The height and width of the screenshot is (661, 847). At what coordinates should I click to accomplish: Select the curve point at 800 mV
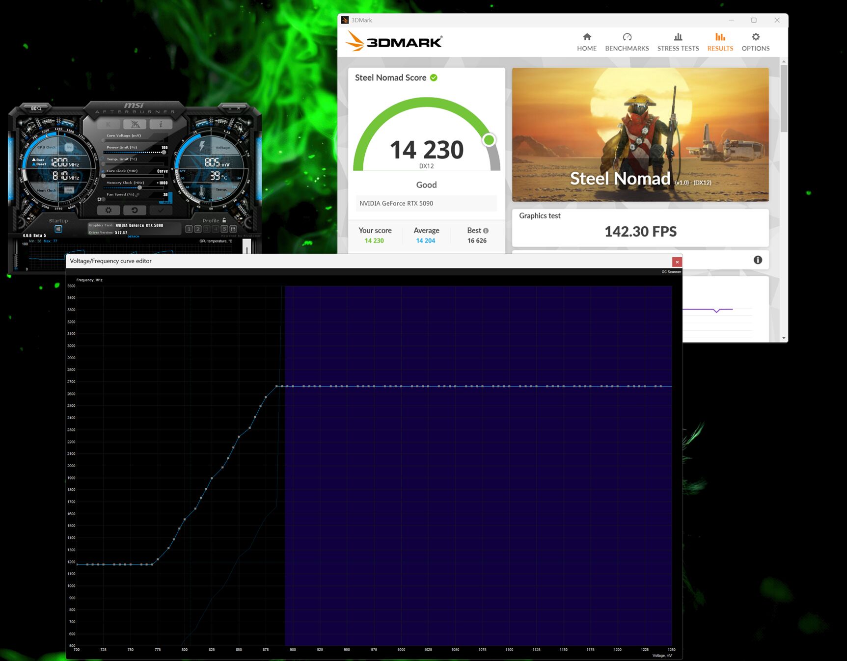[x=185, y=519]
